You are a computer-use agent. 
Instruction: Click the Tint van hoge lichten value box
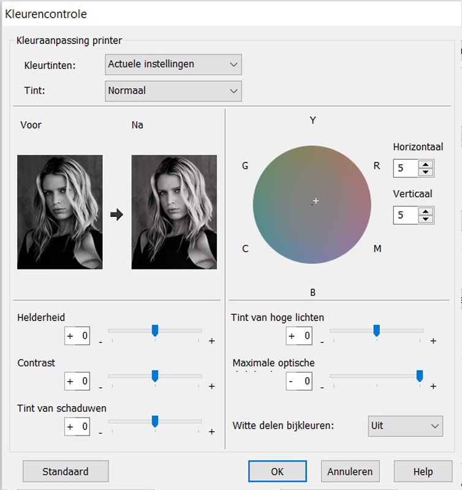coord(299,336)
